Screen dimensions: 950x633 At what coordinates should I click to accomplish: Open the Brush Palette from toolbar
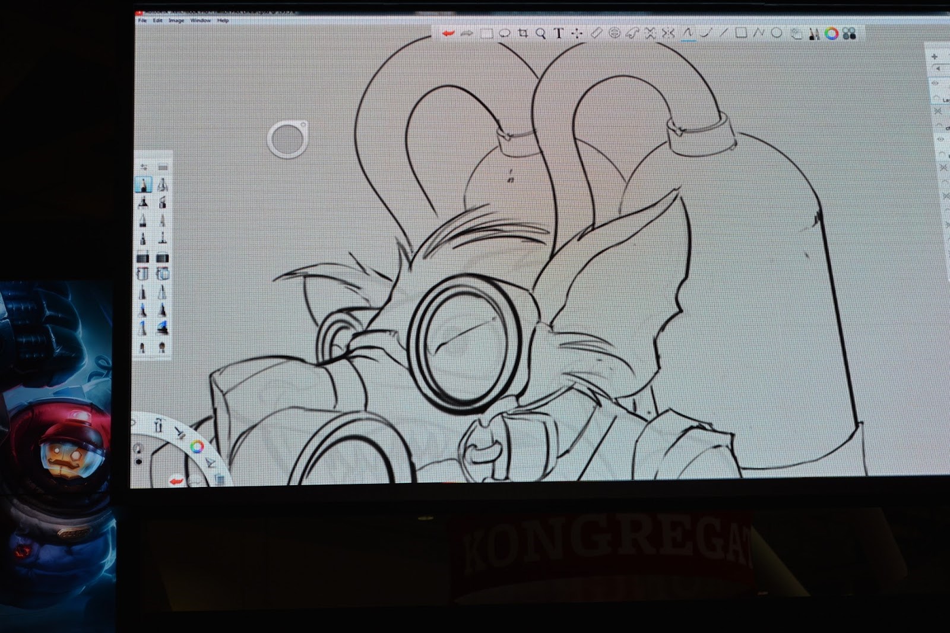814,34
